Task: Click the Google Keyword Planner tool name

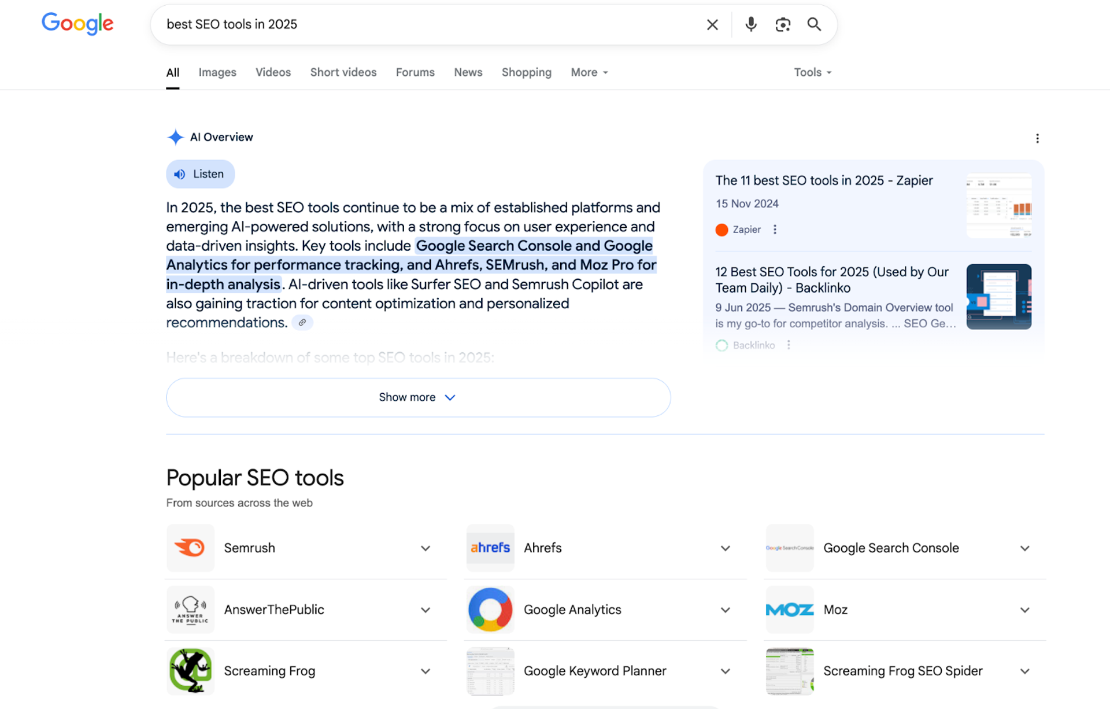Action: coord(595,671)
